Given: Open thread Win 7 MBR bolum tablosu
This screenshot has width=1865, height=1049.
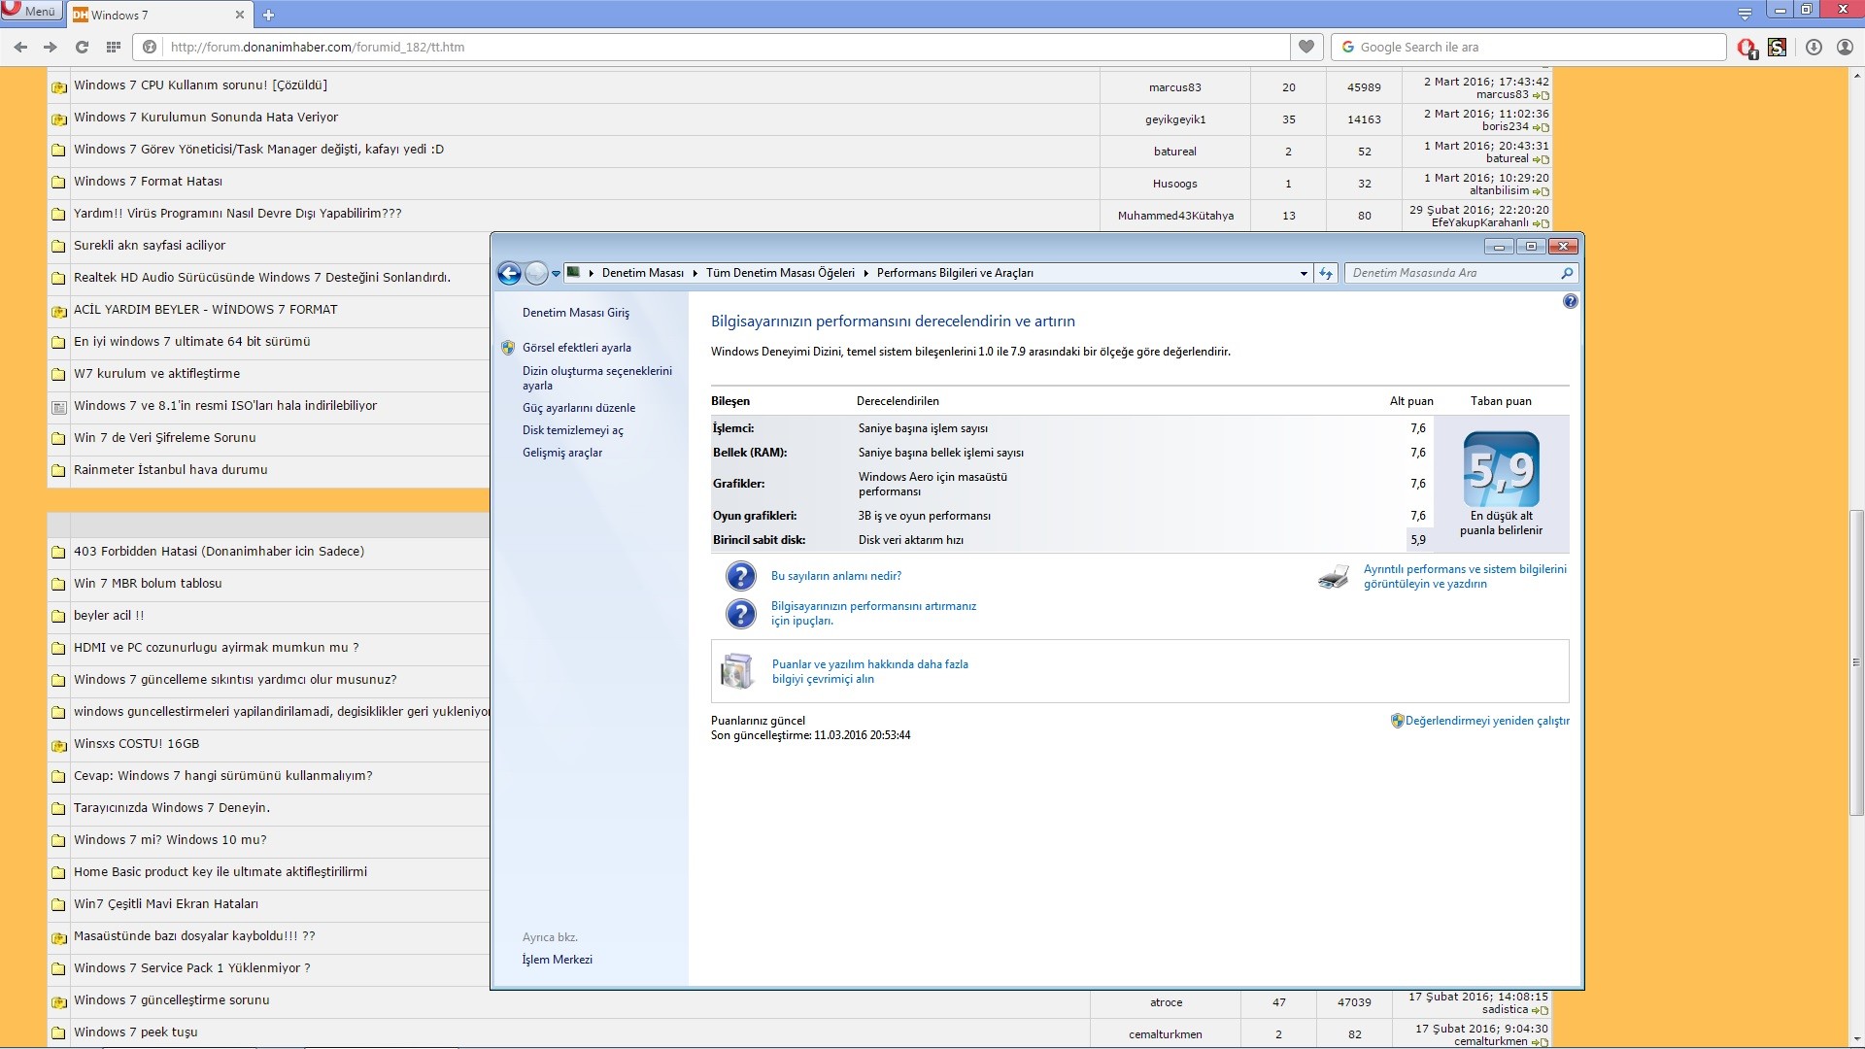Looking at the screenshot, I should tap(148, 584).
